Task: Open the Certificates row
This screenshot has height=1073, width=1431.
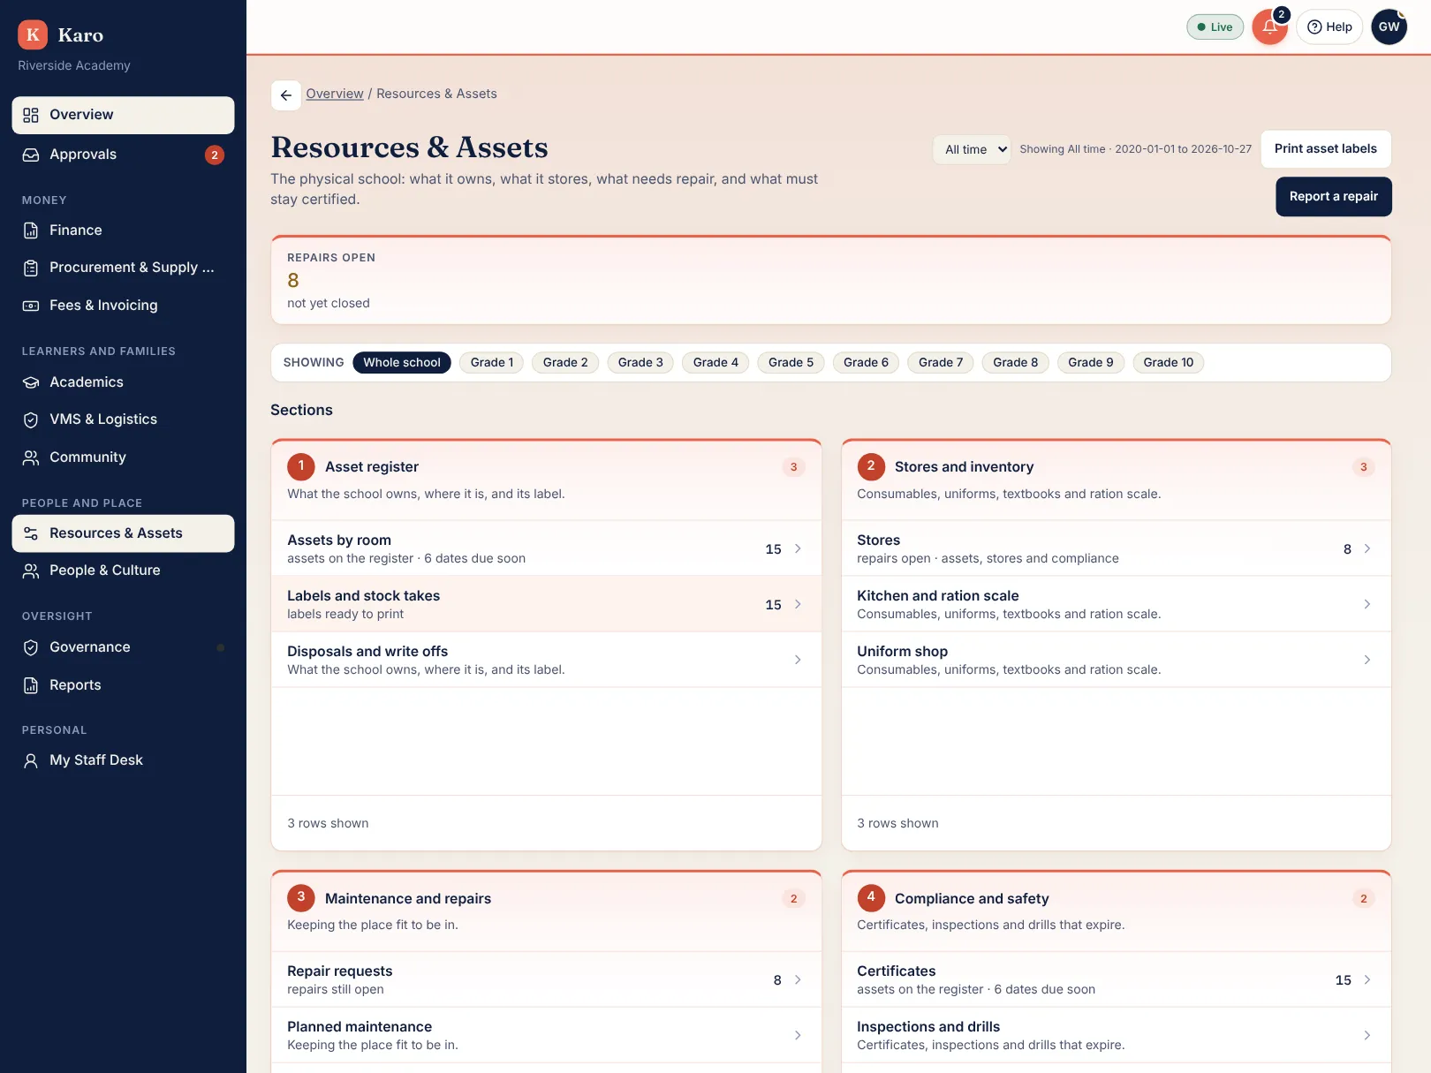Action: (x=1116, y=979)
